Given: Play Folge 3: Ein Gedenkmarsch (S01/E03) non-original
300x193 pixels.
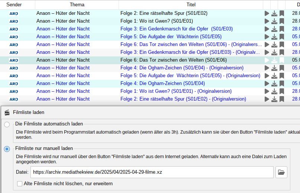Looking at the screenshot, I should [267, 29].
